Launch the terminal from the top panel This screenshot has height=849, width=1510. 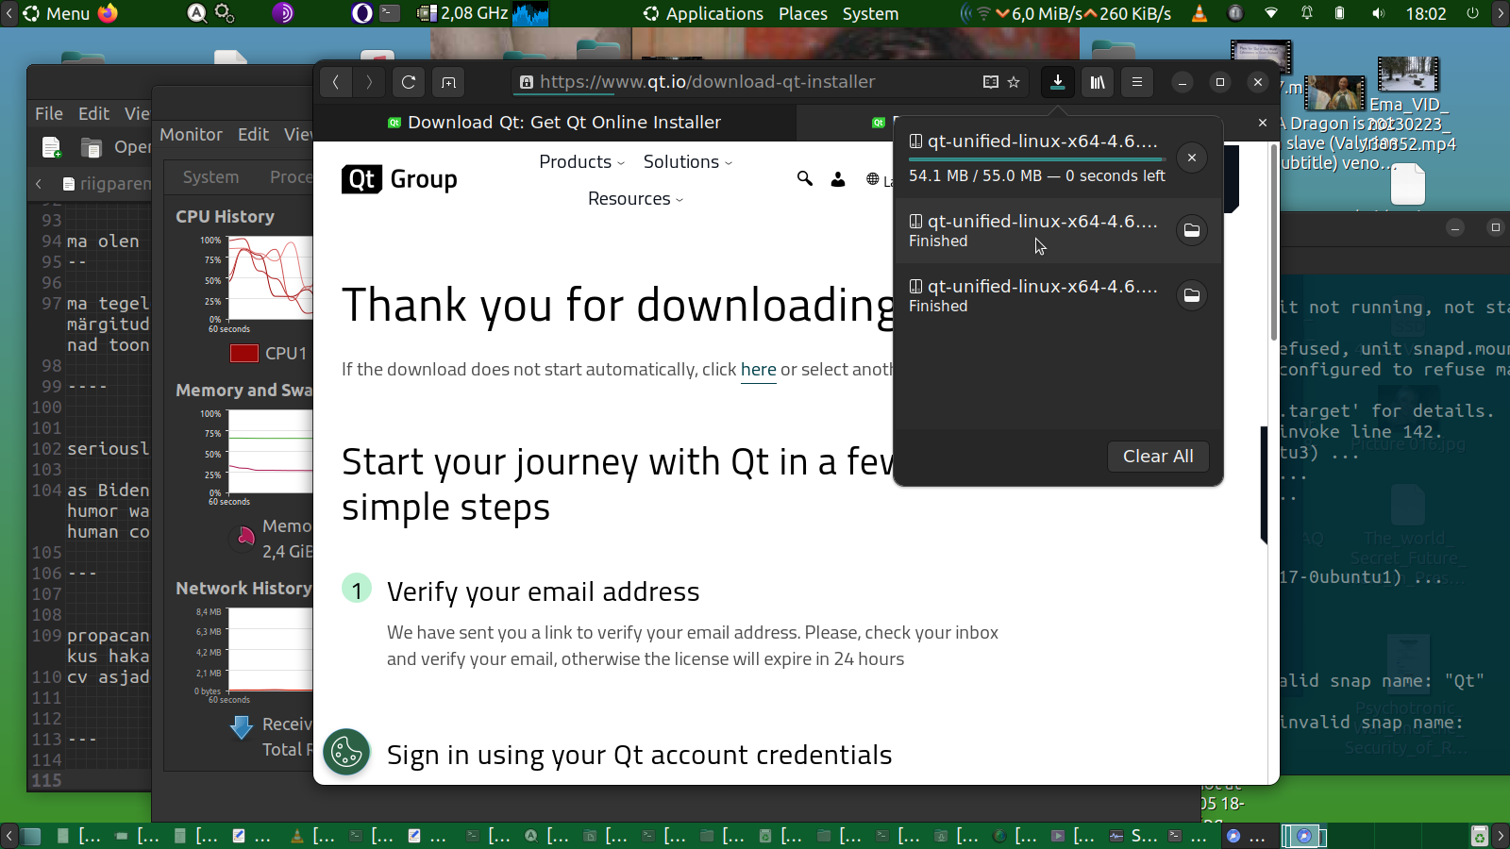(390, 13)
